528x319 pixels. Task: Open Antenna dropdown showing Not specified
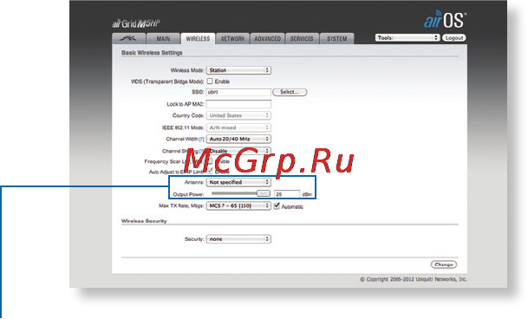pos(238,182)
